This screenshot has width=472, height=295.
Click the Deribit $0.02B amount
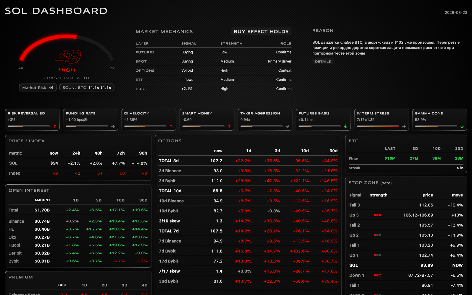(42, 253)
